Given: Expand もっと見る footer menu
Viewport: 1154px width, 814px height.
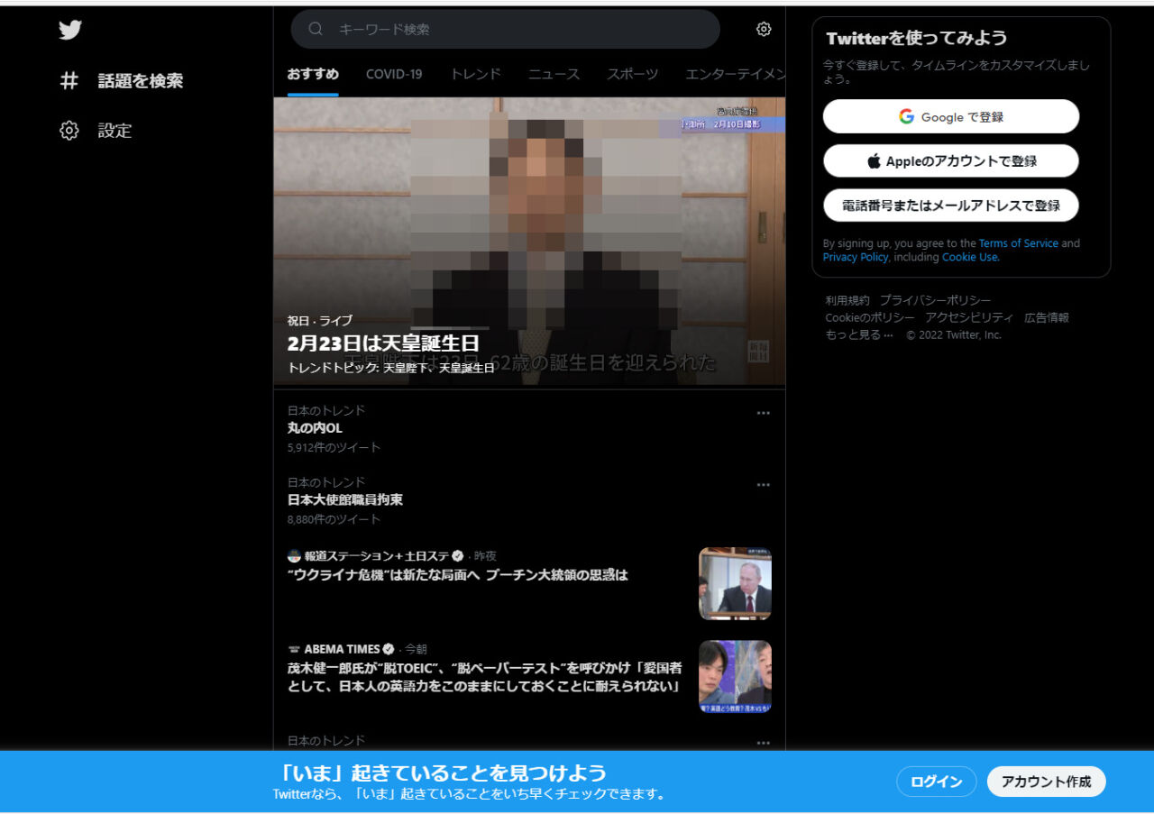Looking at the screenshot, I should pos(859,334).
